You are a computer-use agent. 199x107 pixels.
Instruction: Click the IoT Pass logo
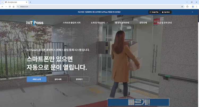35,23
